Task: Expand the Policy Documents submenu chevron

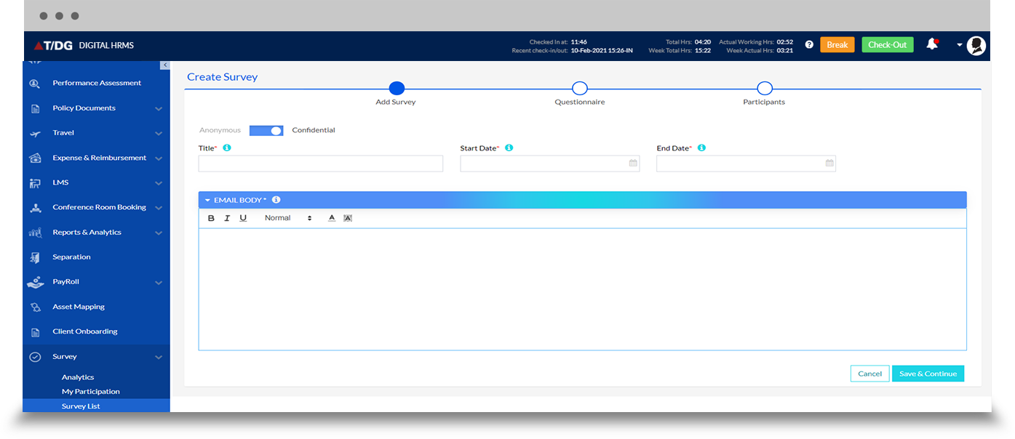Action: point(159,109)
